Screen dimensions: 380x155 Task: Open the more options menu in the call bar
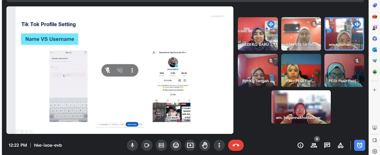click(219, 145)
